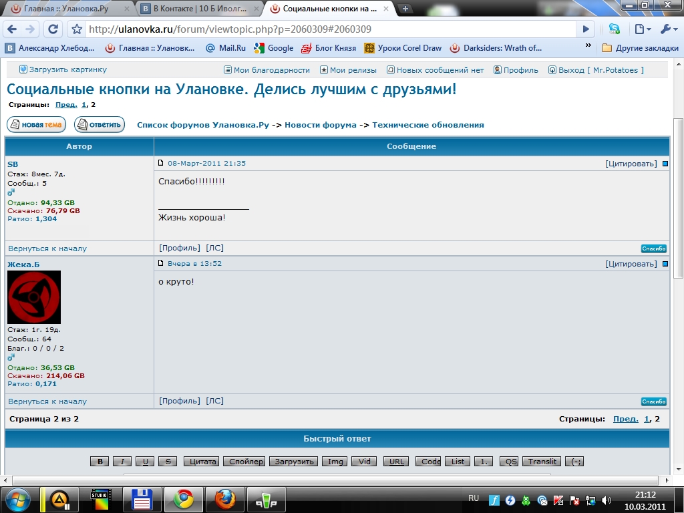Open Уроки Corel Draw bookmark

pyautogui.click(x=403, y=48)
